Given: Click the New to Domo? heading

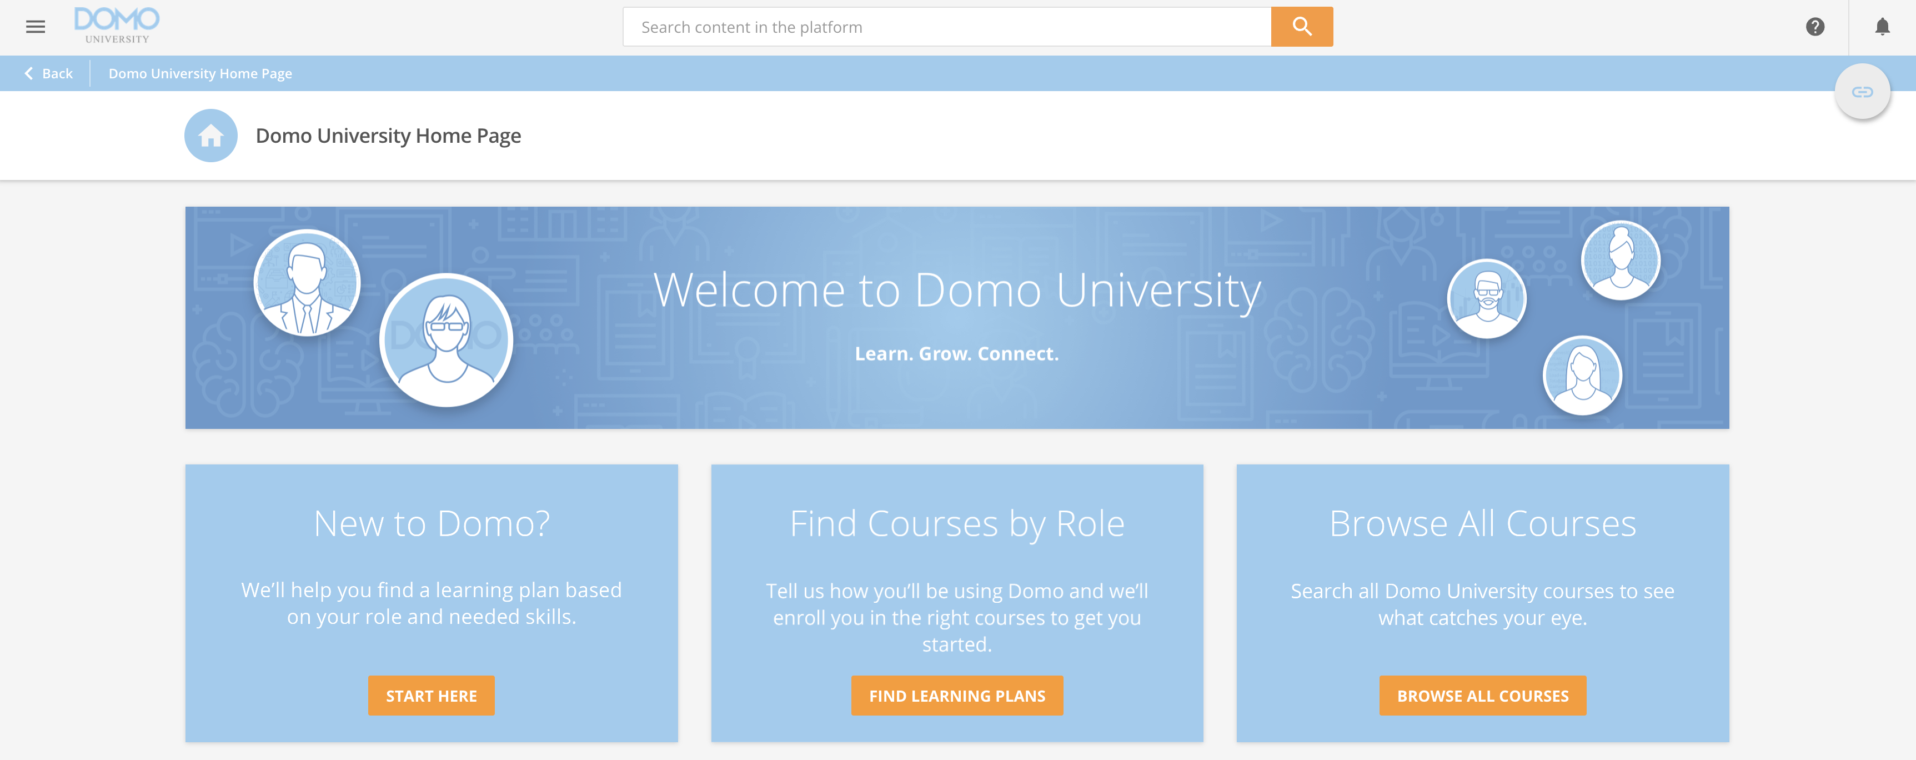Looking at the screenshot, I should (x=432, y=523).
